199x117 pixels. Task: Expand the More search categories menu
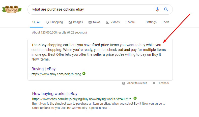click(130, 22)
